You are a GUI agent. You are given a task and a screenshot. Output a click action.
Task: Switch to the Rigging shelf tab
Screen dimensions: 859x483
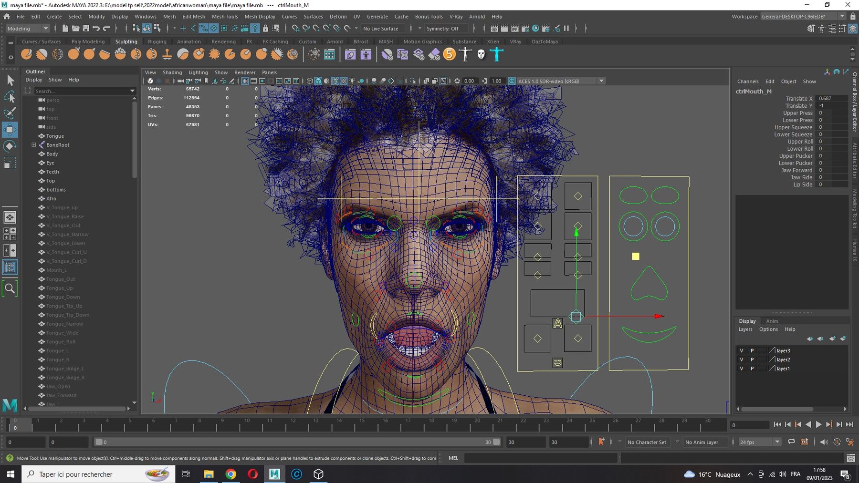[x=157, y=41]
